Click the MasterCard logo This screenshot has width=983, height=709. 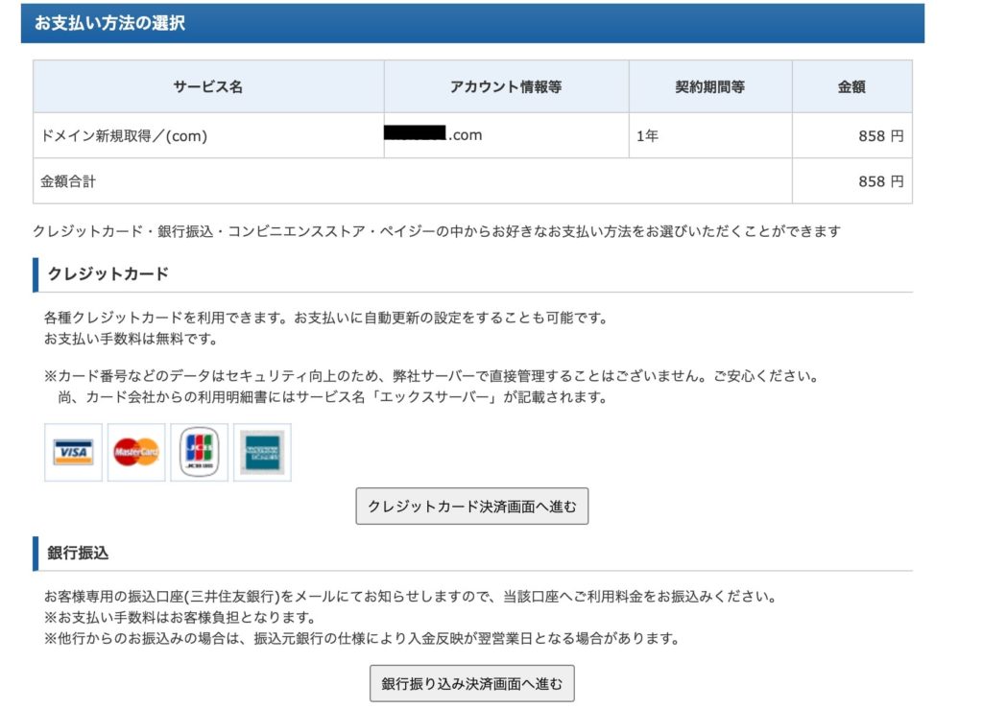(136, 452)
